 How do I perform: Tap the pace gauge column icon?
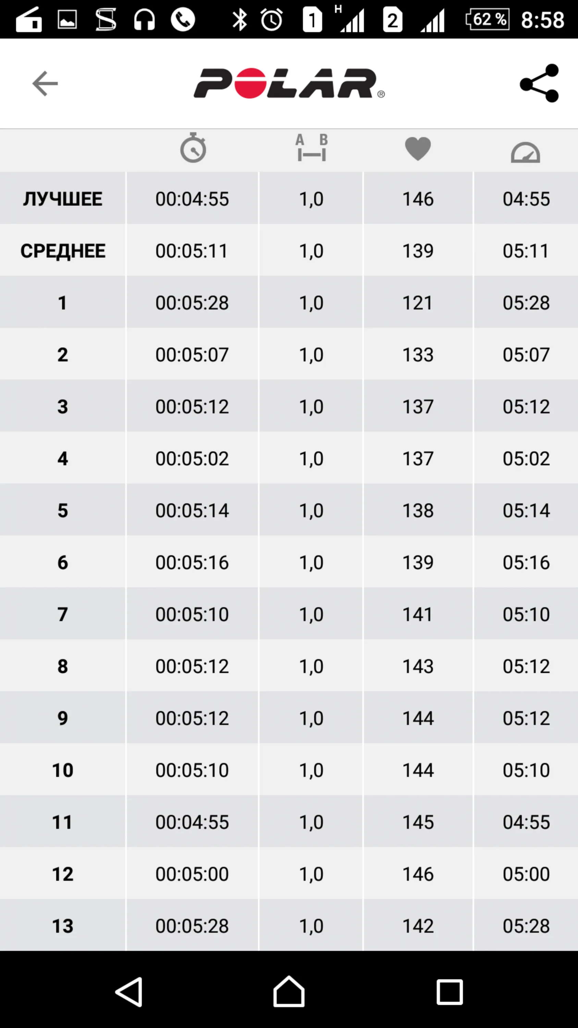tap(525, 152)
